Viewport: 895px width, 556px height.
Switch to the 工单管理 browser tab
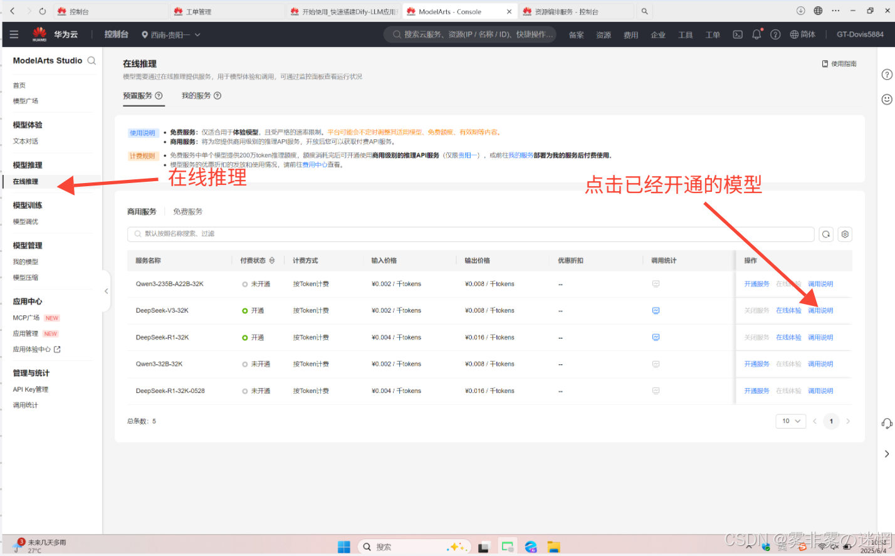pos(226,11)
